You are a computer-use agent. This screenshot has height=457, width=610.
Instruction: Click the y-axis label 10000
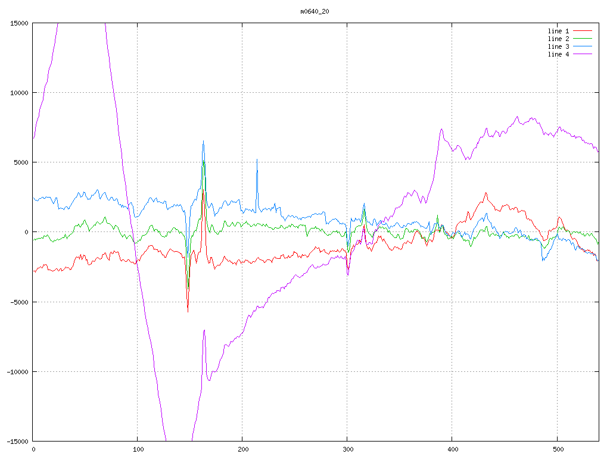20,93
